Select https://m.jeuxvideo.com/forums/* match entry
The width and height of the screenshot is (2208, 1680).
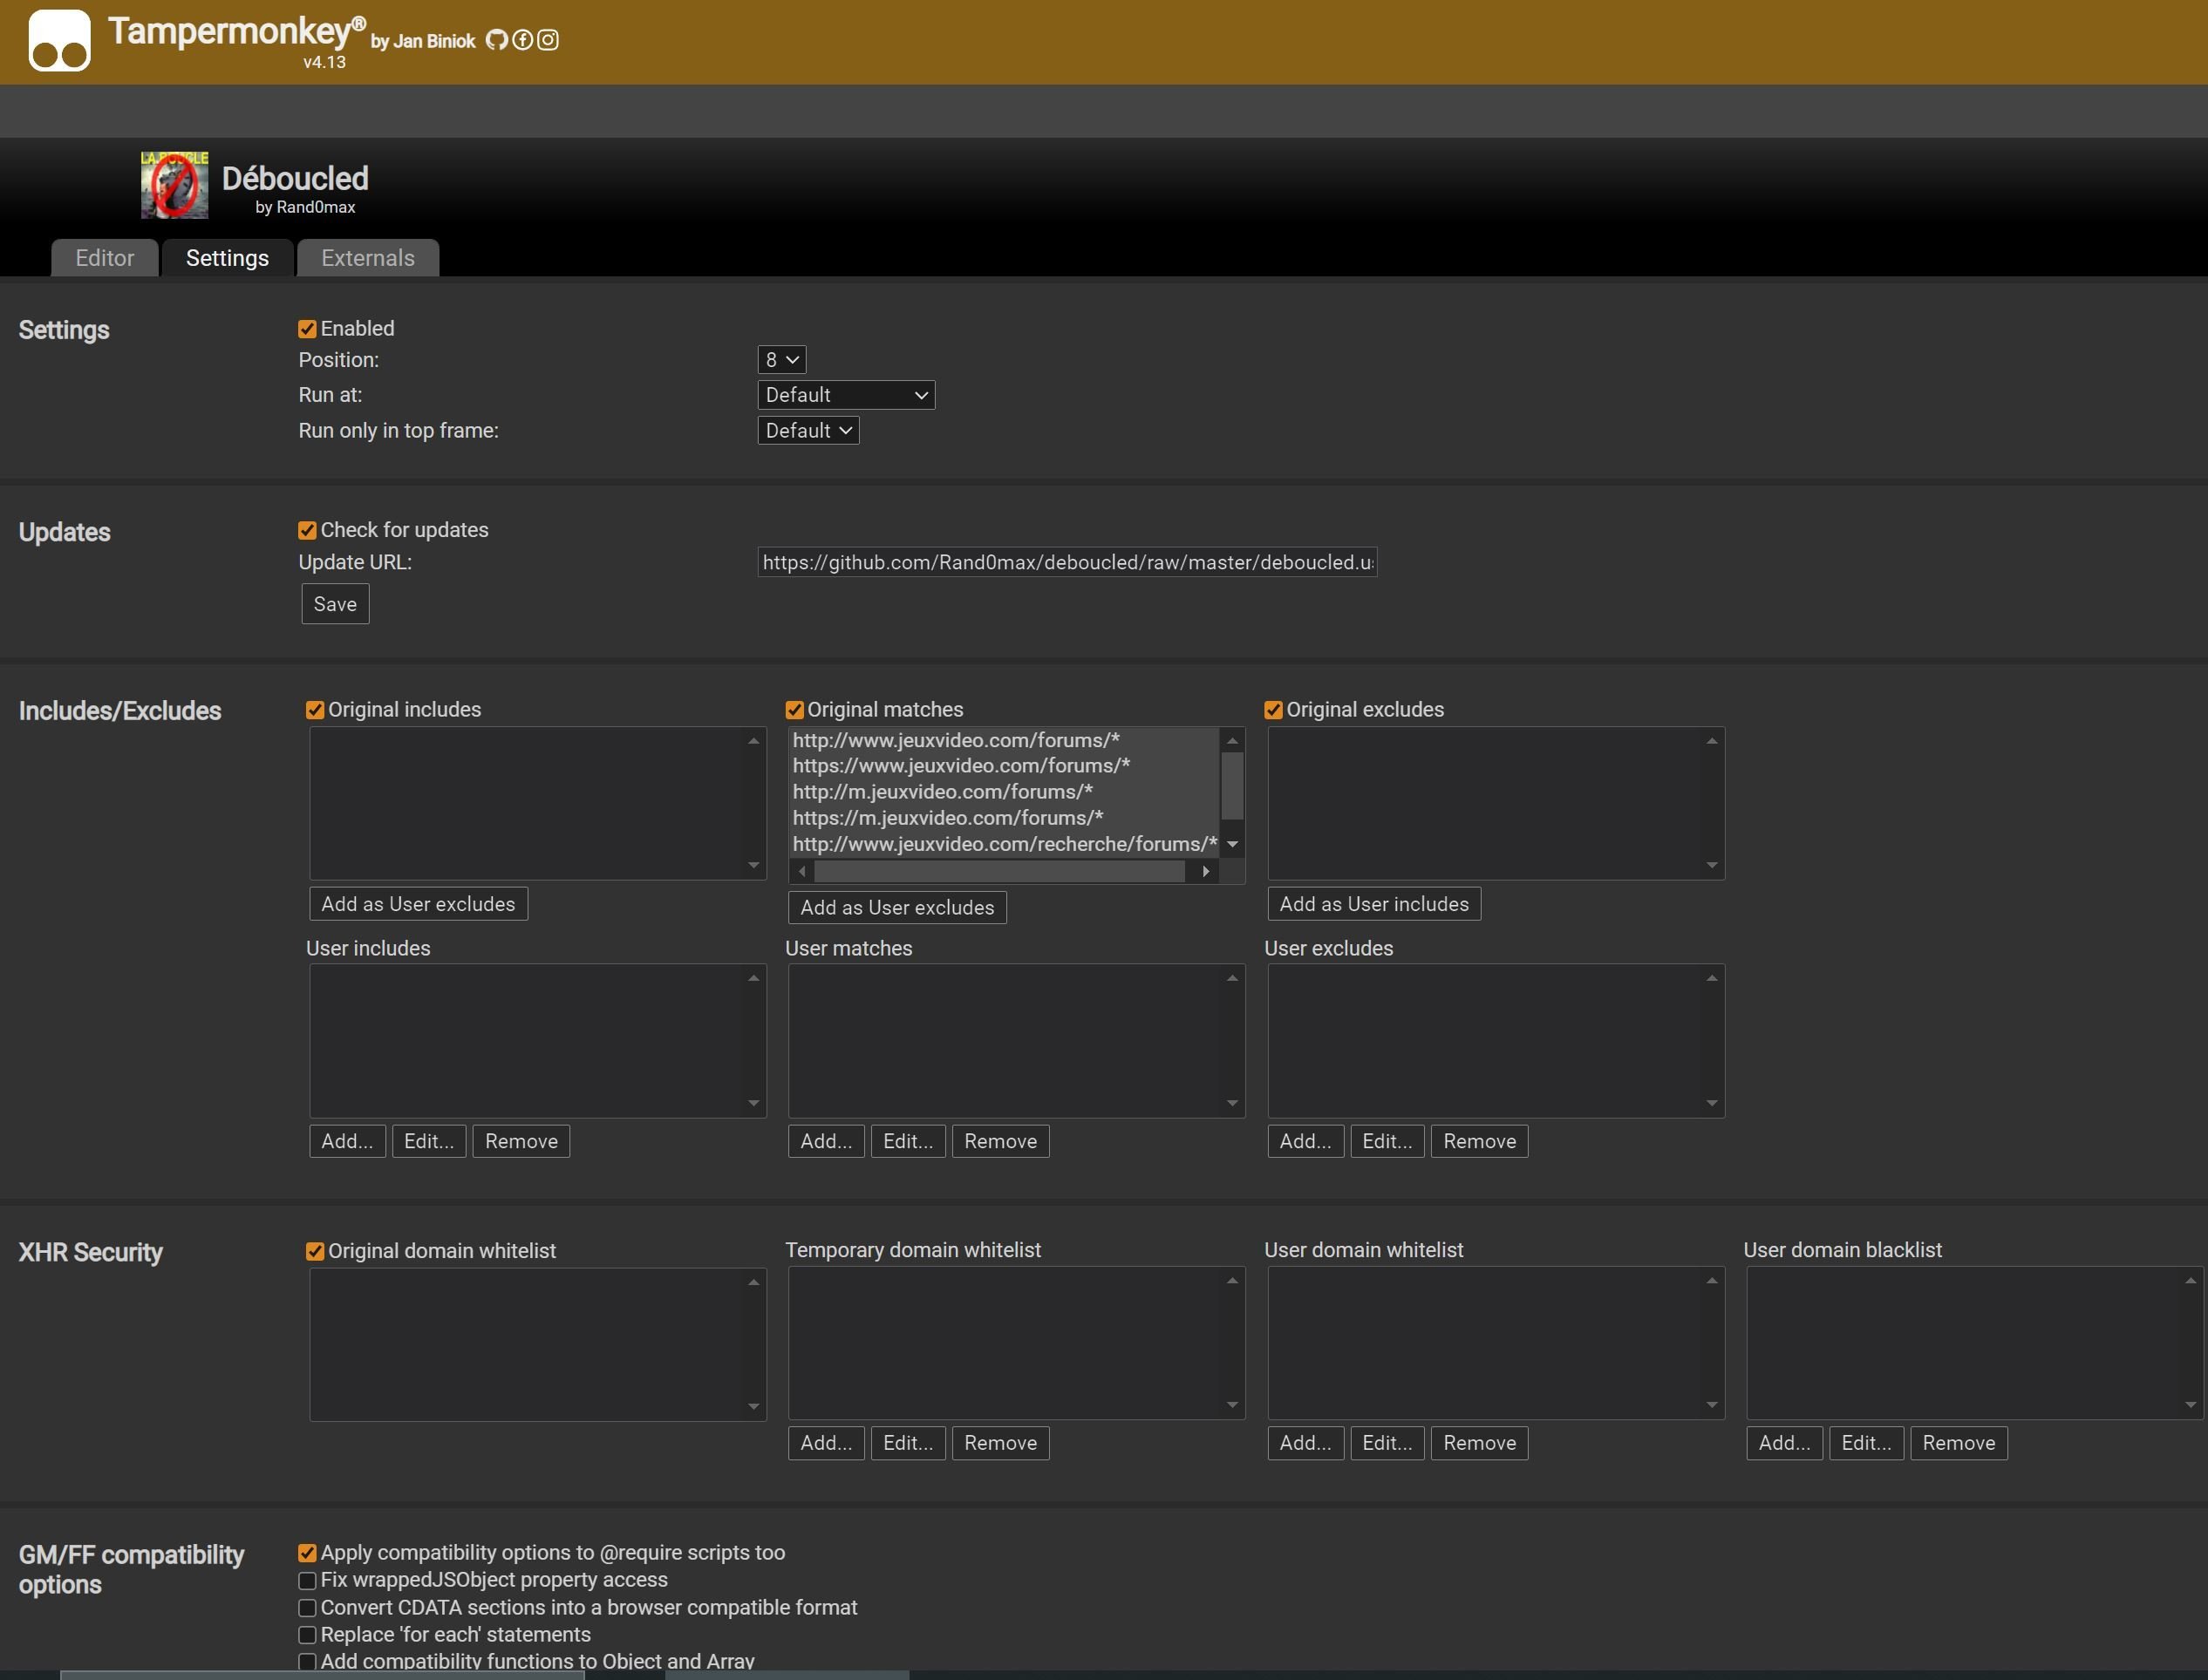pos(1003,818)
